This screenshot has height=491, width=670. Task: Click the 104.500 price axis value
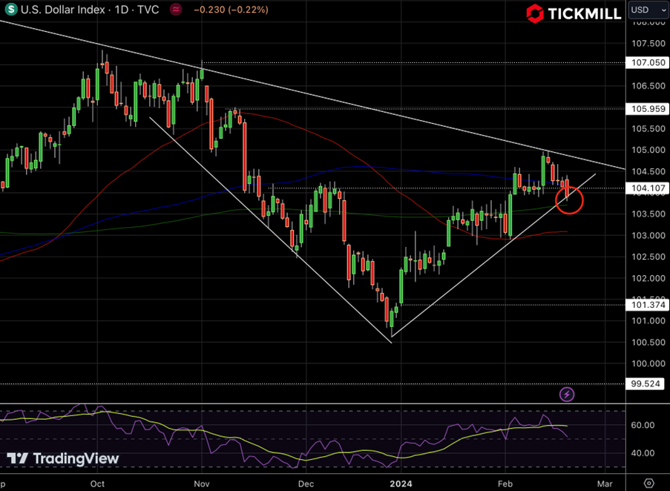click(x=648, y=171)
